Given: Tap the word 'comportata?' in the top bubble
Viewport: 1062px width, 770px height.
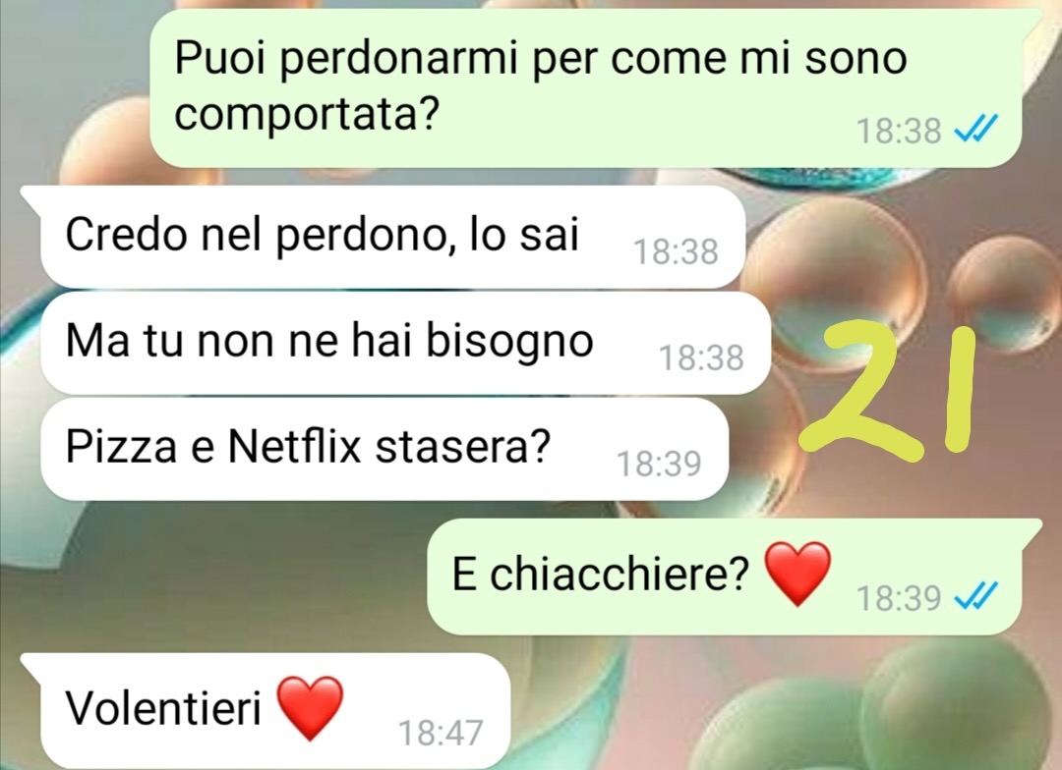Looking at the screenshot, I should 307,116.
